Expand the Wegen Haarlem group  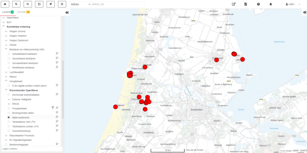tap(6, 36)
